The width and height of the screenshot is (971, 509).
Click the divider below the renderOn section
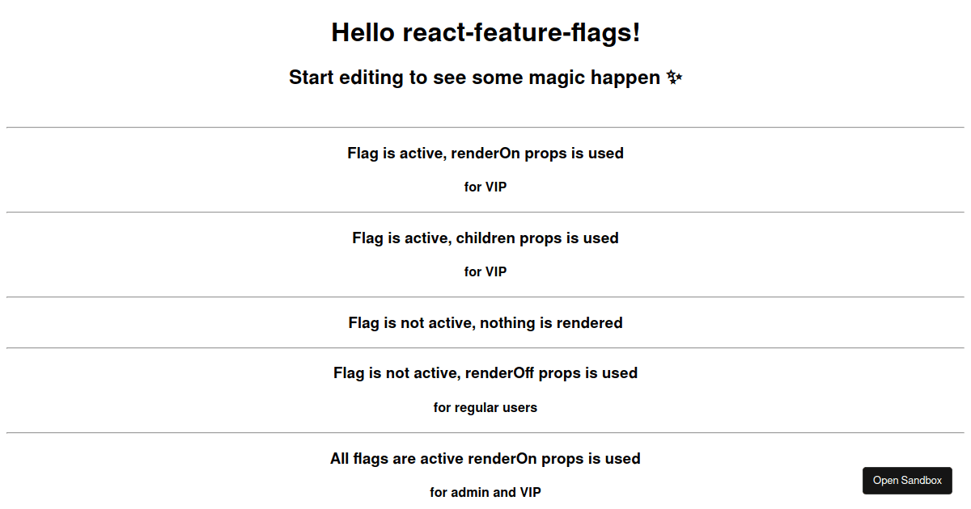[485, 211]
